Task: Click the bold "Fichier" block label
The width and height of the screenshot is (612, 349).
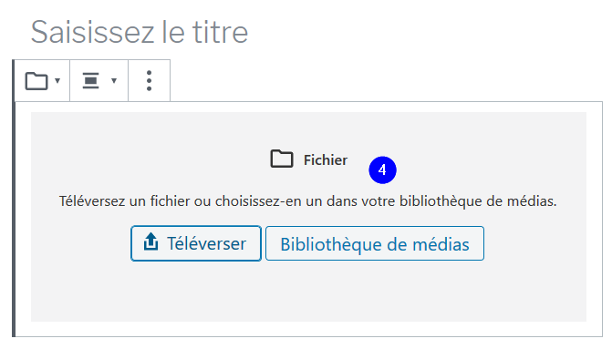Action: 326,159
